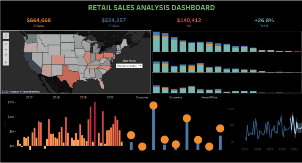302x163 pixels.
Task: Select the light blue forecast line segment
Action: click(x=296, y=125)
